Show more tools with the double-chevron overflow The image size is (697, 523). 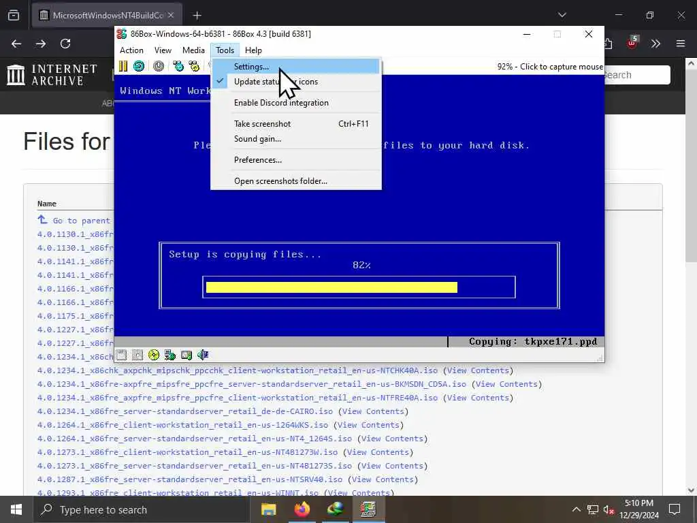pos(655,44)
